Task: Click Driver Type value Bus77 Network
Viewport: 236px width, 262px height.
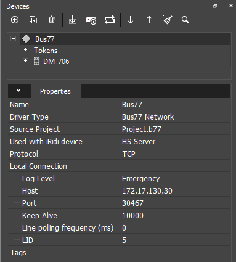Action: click(x=175, y=117)
